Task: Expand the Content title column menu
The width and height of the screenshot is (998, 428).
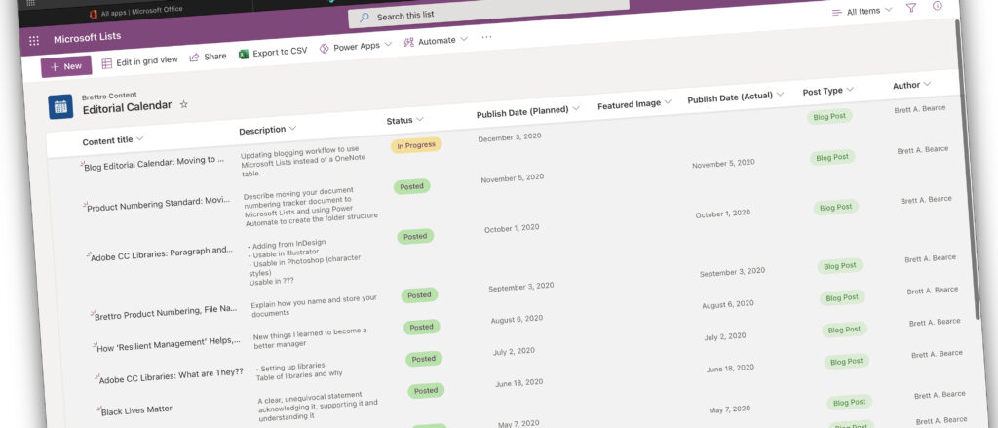Action: (x=140, y=138)
